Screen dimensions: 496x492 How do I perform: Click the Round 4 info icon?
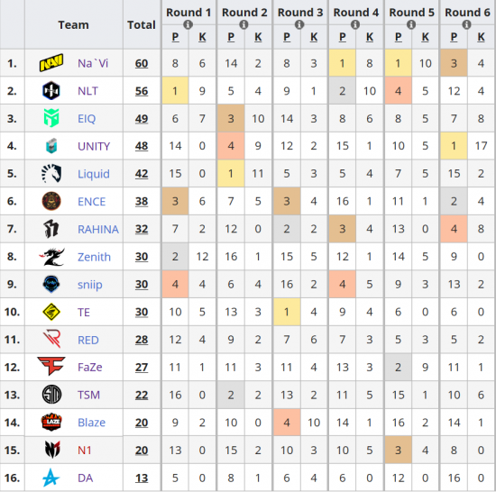coord(355,24)
